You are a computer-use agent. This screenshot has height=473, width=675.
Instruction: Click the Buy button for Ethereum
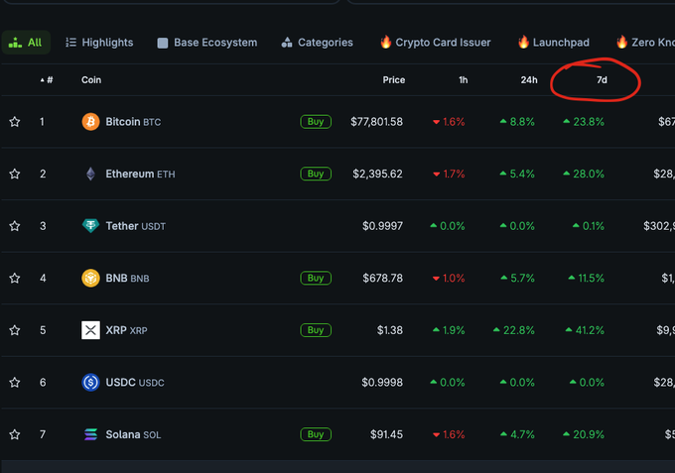(x=316, y=174)
